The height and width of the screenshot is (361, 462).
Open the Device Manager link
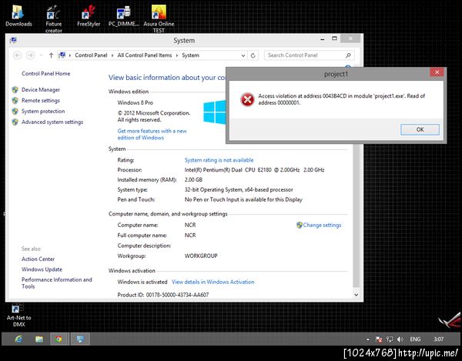[x=41, y=90]
